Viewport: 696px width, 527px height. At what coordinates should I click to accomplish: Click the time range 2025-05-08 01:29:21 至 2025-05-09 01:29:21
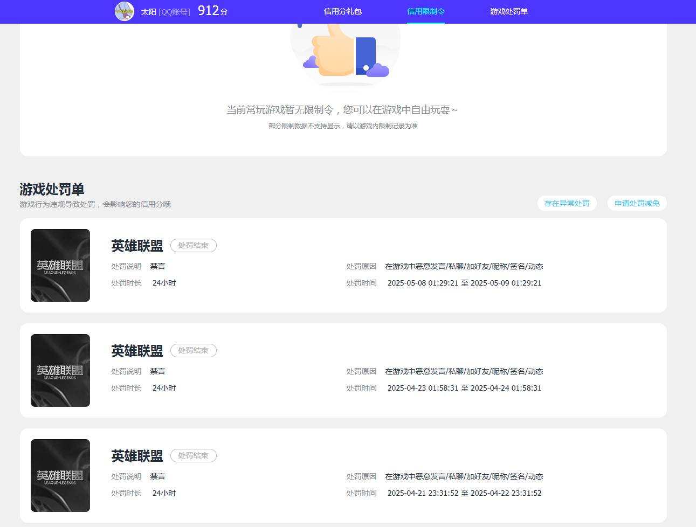tap(464, 283)
